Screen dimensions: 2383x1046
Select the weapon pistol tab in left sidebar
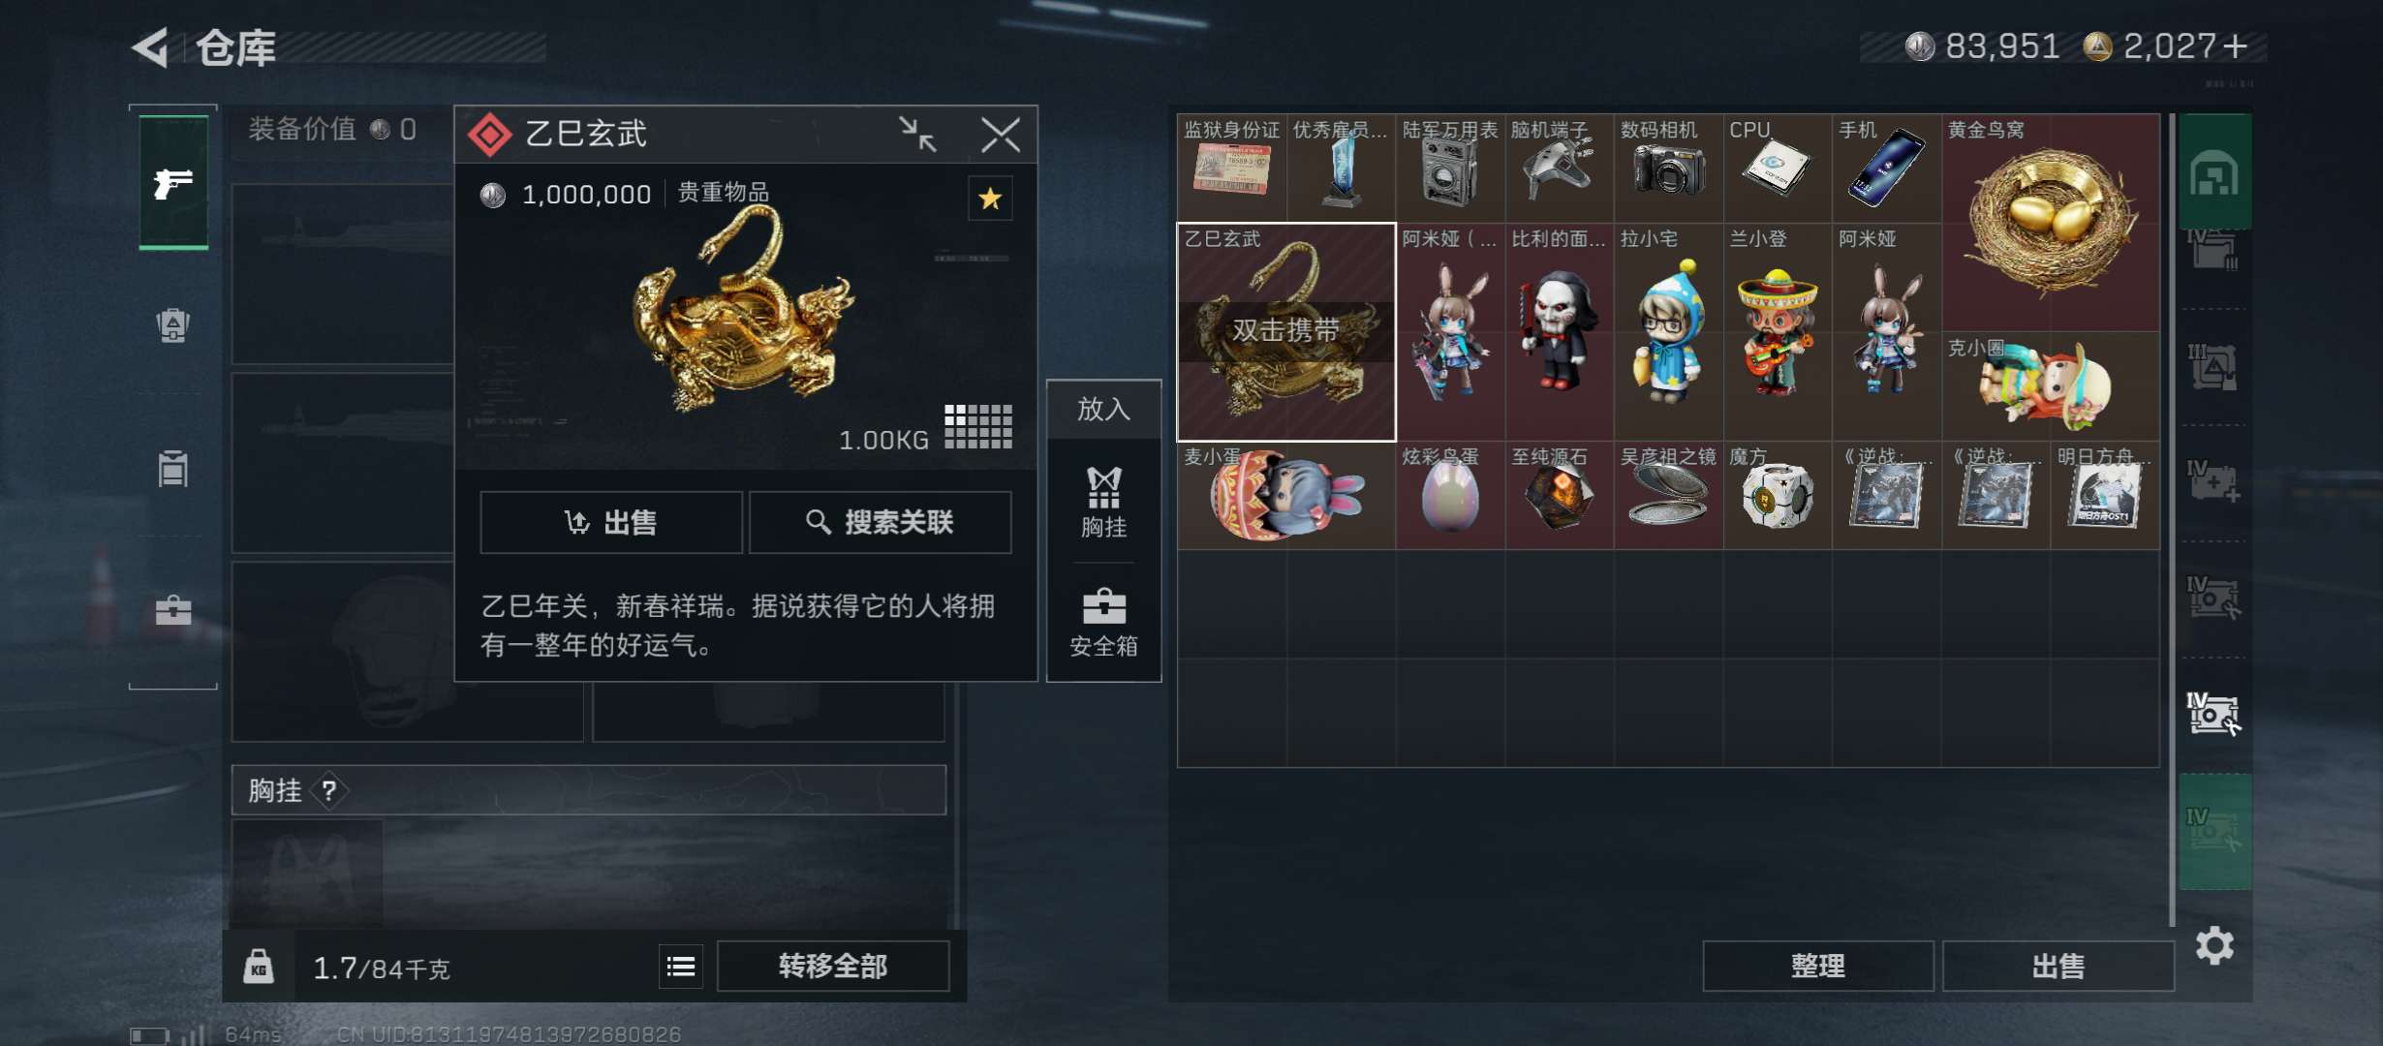(173, 182)
